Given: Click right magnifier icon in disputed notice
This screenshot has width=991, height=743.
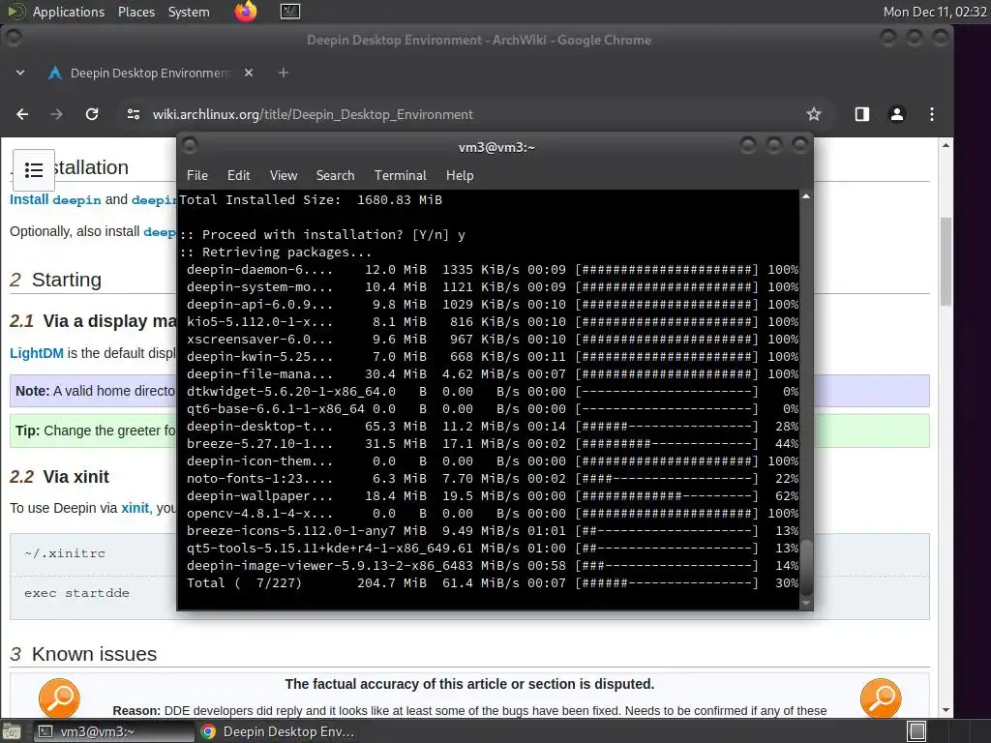Looking at the screenshot, I should [881, 698].
